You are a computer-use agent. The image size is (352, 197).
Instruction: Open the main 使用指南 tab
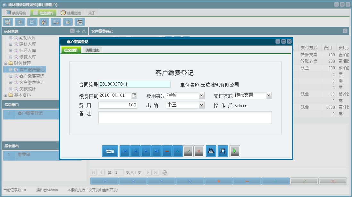pyautogui.click(x=71, y=13)
